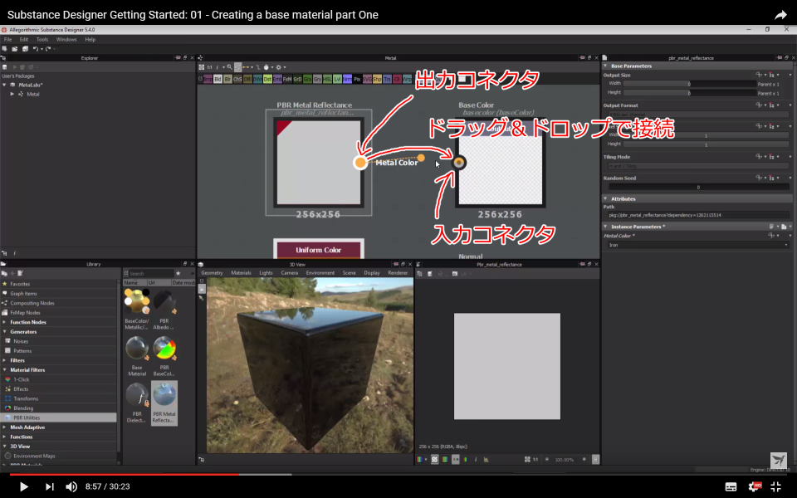Click the Library search field

(x=150, y=273)
